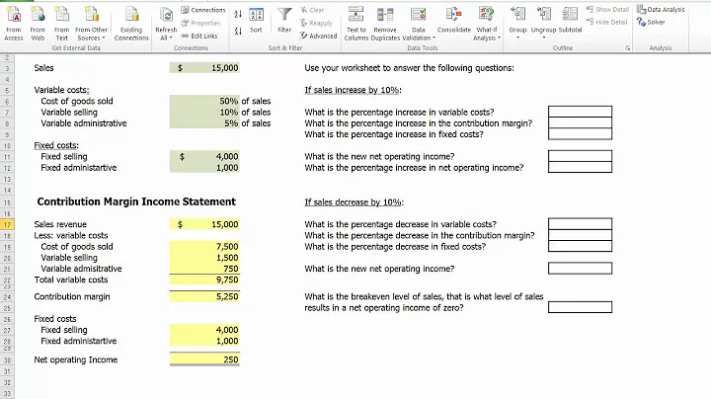The image size is (711, 399).
Task: Clear the current filter
Action: [312, 10]
